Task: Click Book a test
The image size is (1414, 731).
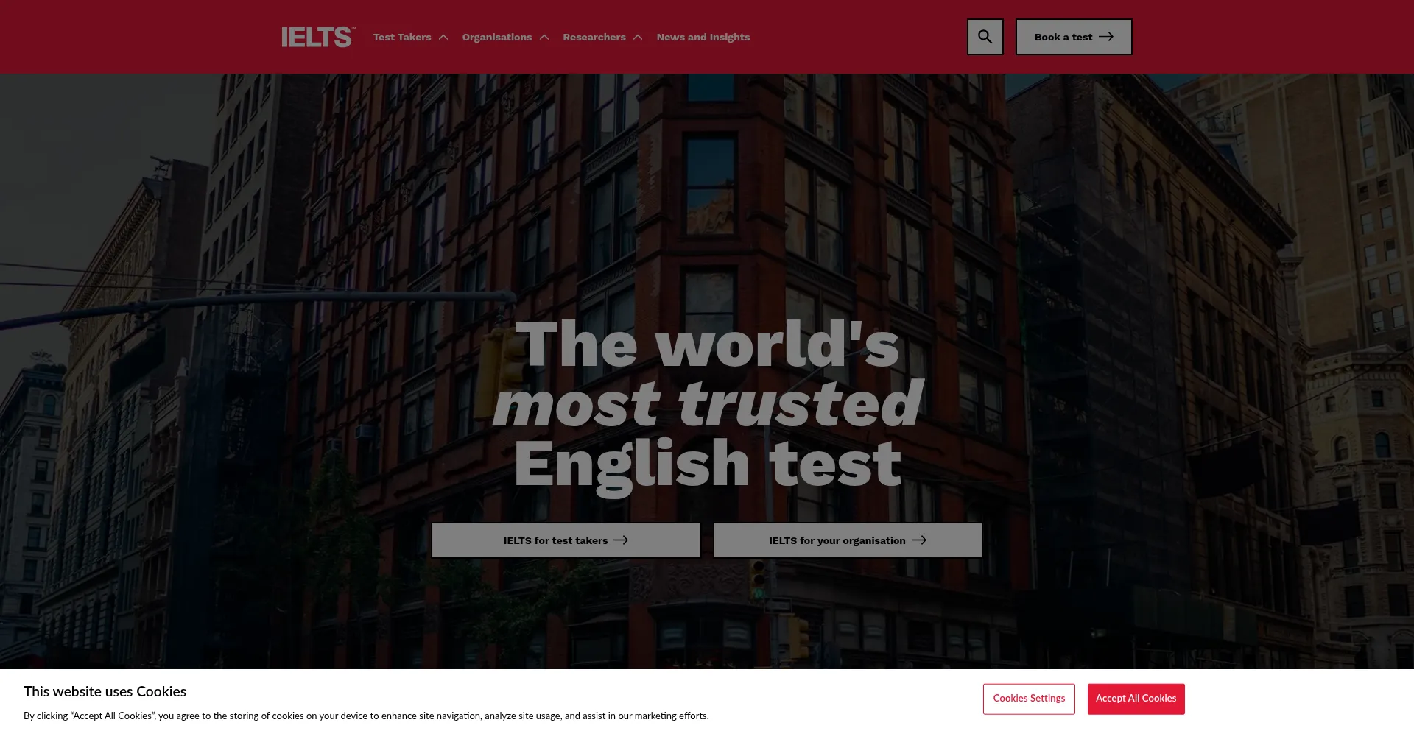Action: (x=1063, y=36)
